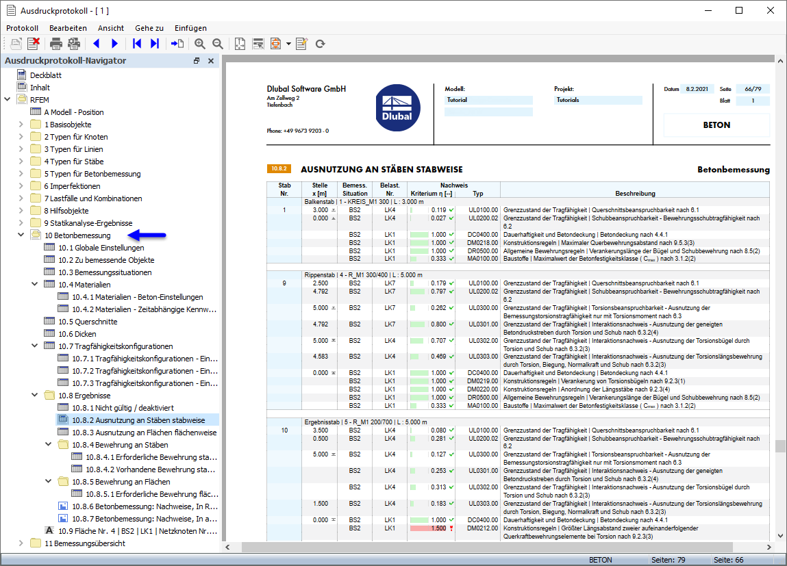Select 10.6 Dicken table icon

pyautogui.click(x=49, y=334)
